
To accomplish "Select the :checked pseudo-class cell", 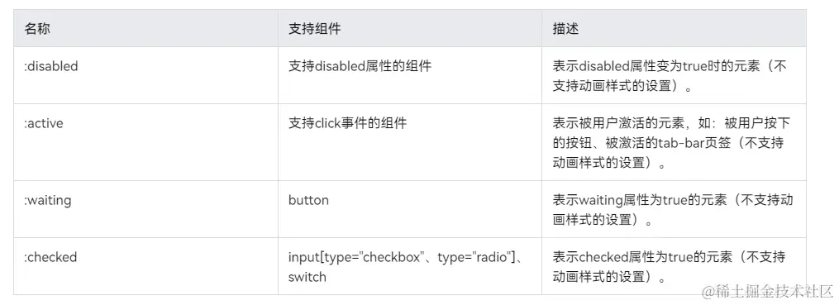I will 50,257.
